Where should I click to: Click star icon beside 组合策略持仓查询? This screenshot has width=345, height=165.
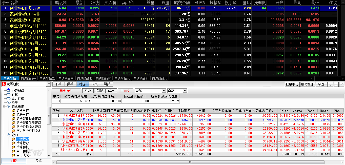click(13, 119)
